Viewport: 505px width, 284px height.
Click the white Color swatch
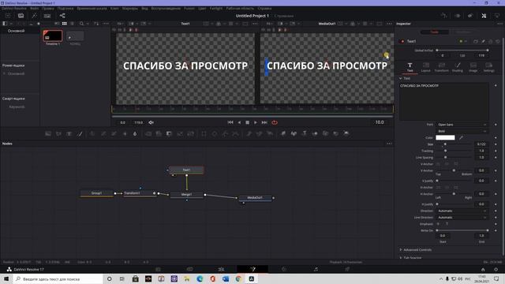tap(445, 138)
